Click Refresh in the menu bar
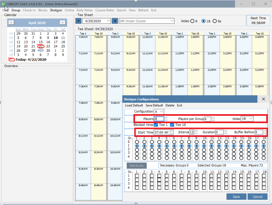Viewport: 272px width, 205px height. (x=143, y=10)
